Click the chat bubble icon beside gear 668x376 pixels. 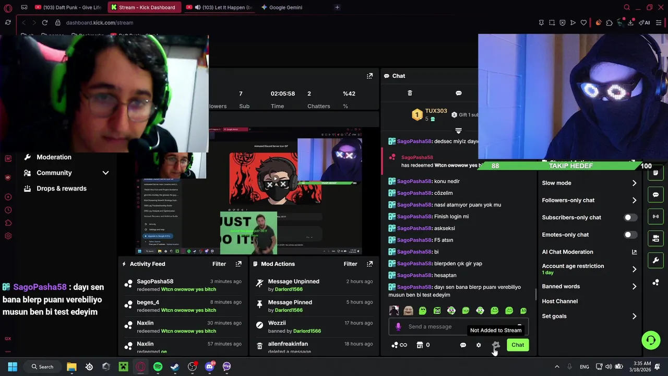pyautogui.click(x=463, y=345)
